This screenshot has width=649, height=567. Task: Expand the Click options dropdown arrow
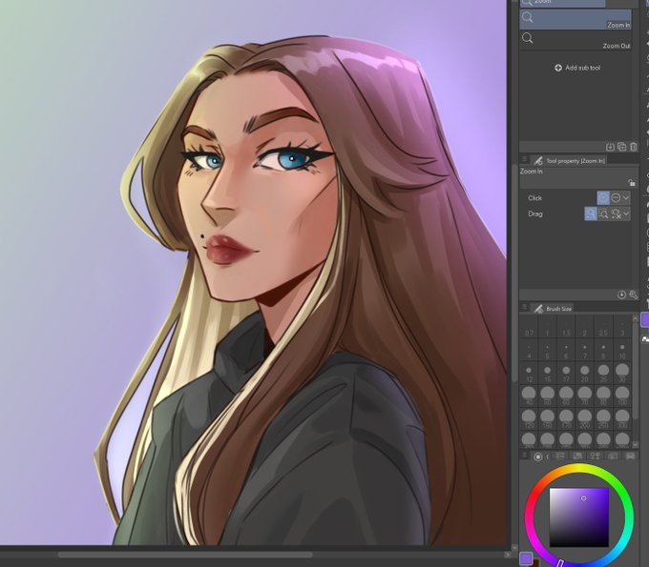coord(626,198)
